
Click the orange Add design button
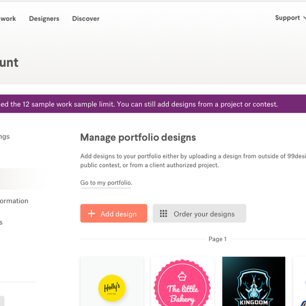click(114, 214)
